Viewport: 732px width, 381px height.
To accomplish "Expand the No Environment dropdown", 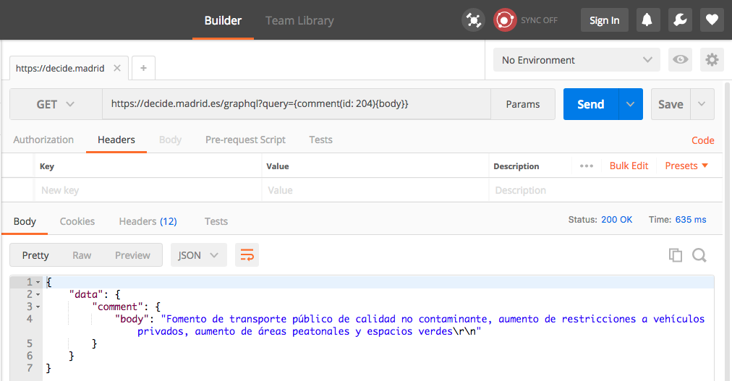I will [576, 60].
